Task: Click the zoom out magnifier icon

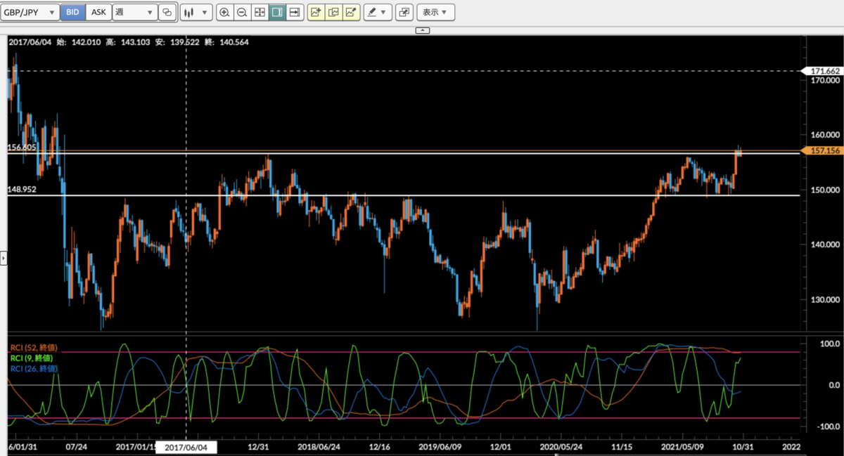Action: click(242, 12)
